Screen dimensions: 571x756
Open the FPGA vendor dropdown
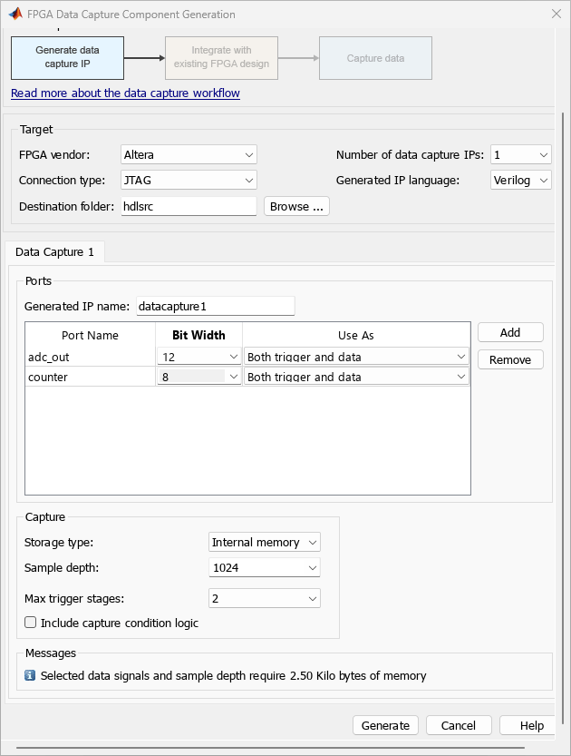point(189,155)
